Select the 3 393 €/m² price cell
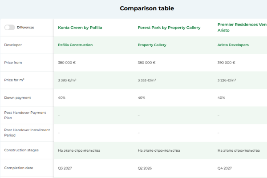This screenshot has width=267, height=178. (x=67, y=80)
